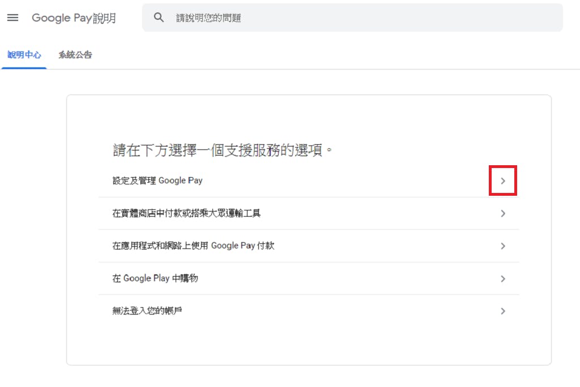Switch to the 說明中心 tab
The image size is (580, 387).
pyautogui.click(x=24, y=55)
